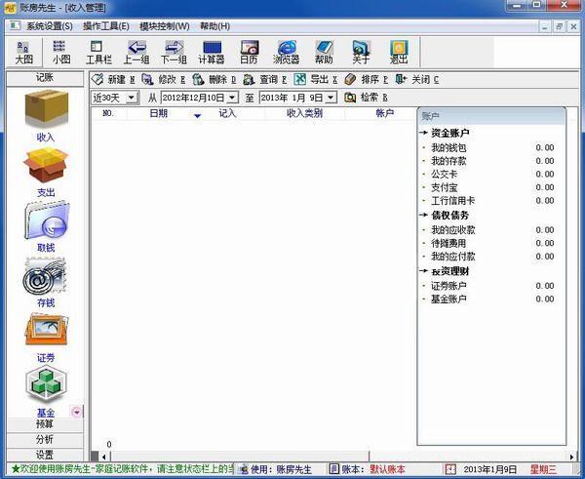
Task: Open the 取钱 withdraw module
Action: [x=46, y=227]
